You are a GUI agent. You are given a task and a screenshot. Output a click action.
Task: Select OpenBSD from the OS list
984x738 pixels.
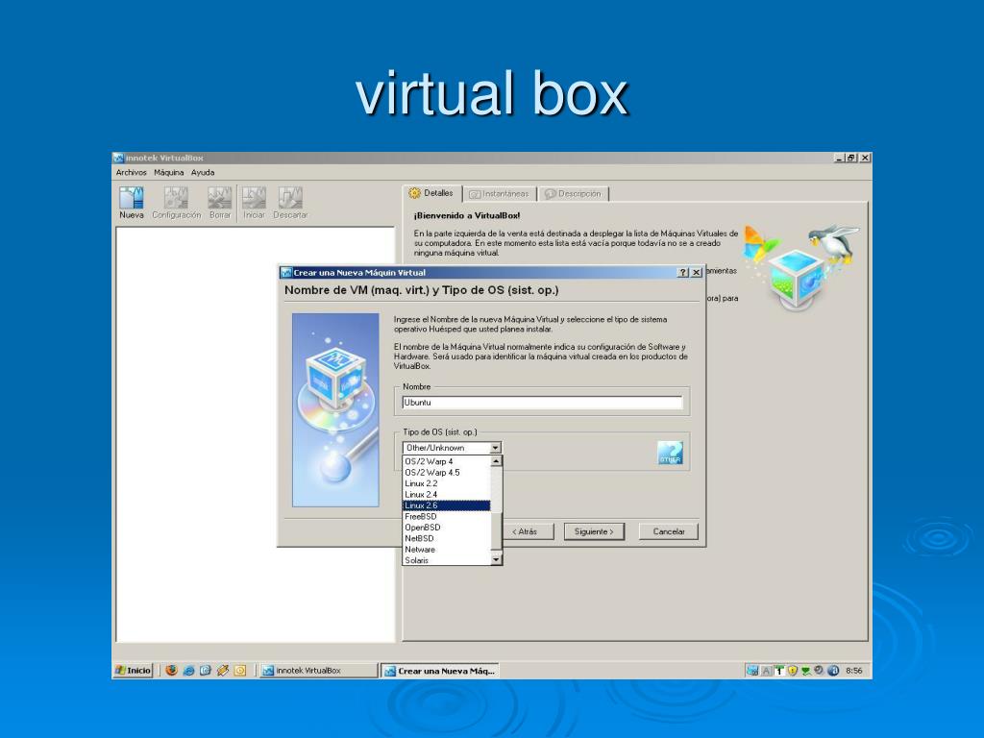pos(446,528)
